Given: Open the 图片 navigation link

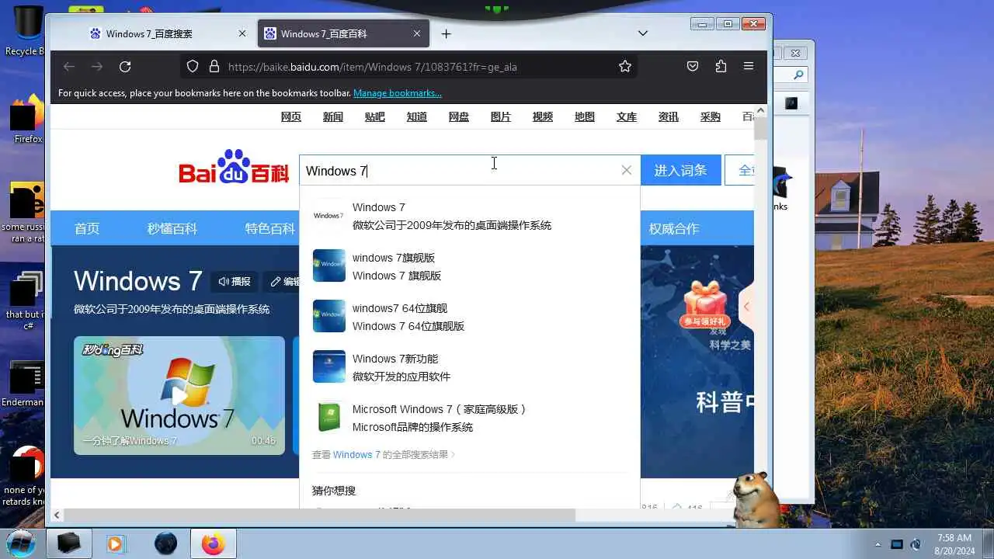Looking at the screenshot, I should click(501, 116).
